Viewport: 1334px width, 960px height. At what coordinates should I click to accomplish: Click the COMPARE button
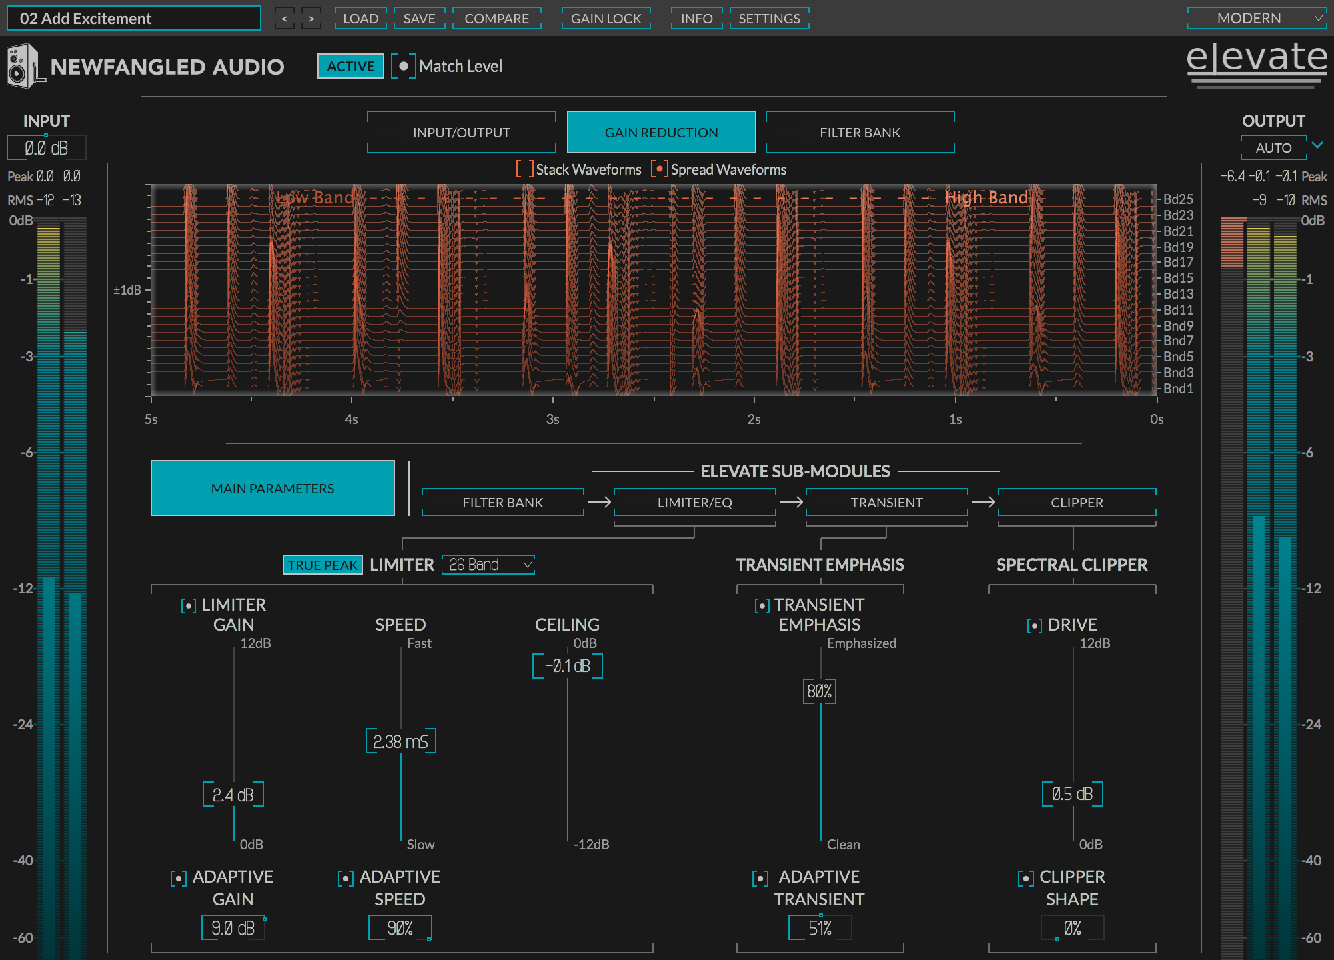pyautogui.click(x=496, y=18)
